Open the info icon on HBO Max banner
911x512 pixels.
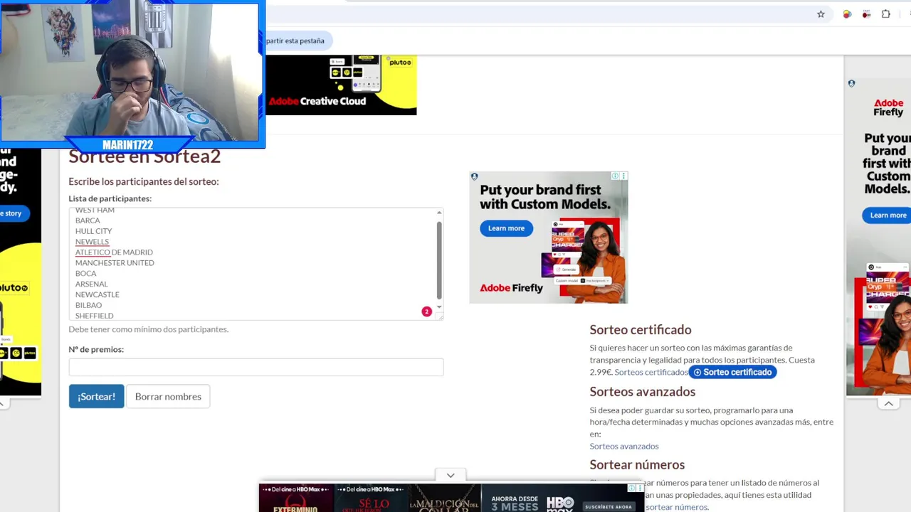click(x=631, y=488)
